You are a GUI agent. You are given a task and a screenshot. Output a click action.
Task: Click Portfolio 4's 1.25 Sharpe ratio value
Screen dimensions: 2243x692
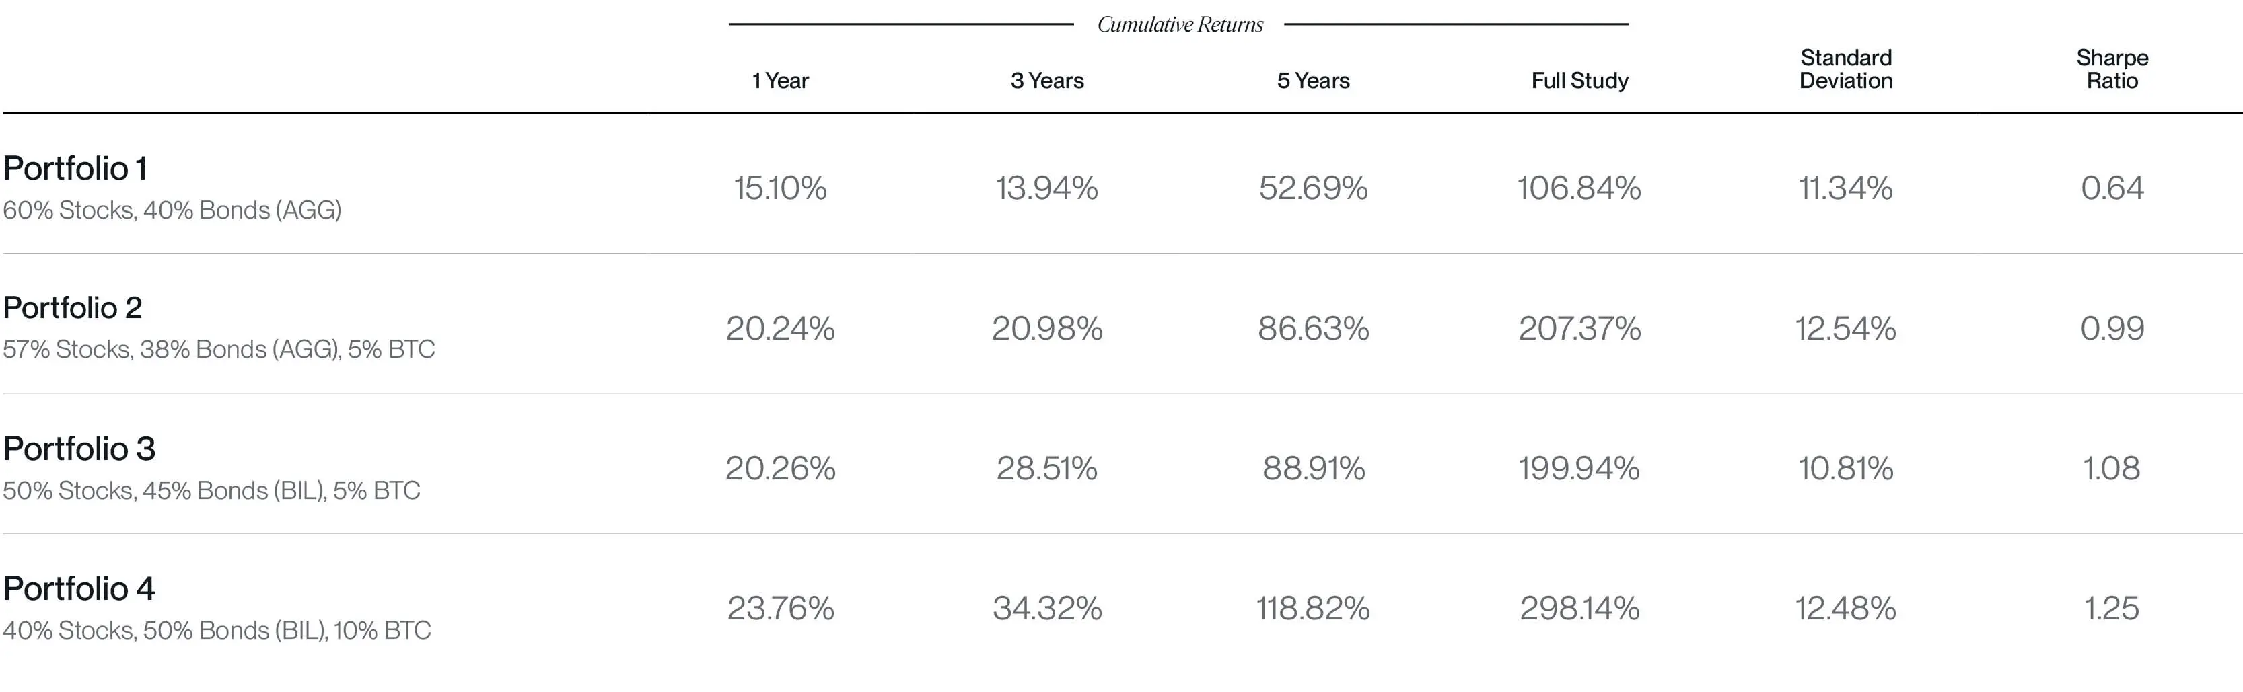click(2112, 609)
